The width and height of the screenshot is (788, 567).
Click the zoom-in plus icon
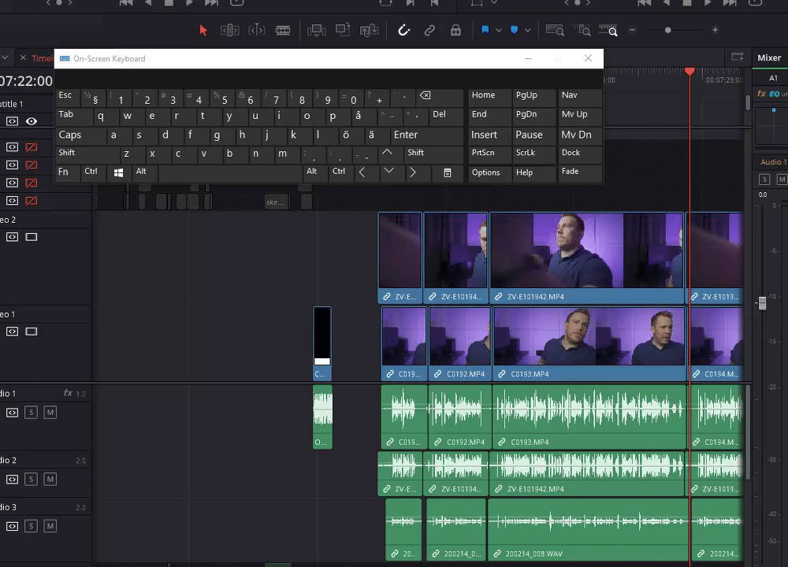coord(715,31)
